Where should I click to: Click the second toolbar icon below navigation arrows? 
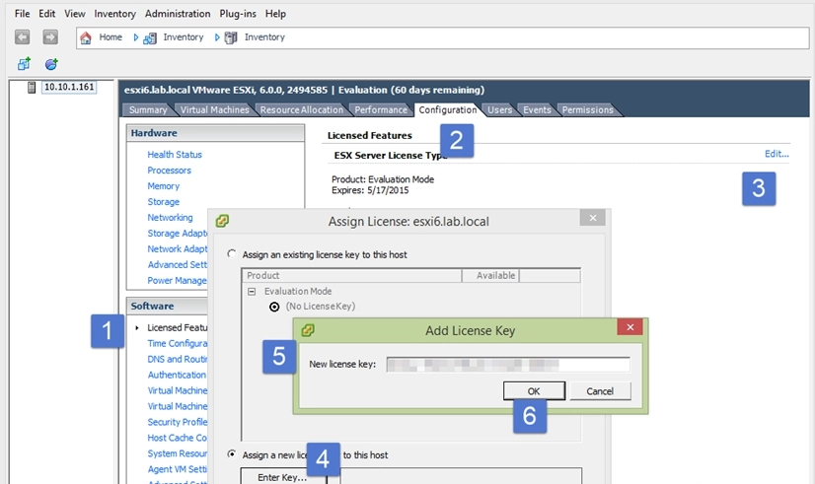coord(51,64)
